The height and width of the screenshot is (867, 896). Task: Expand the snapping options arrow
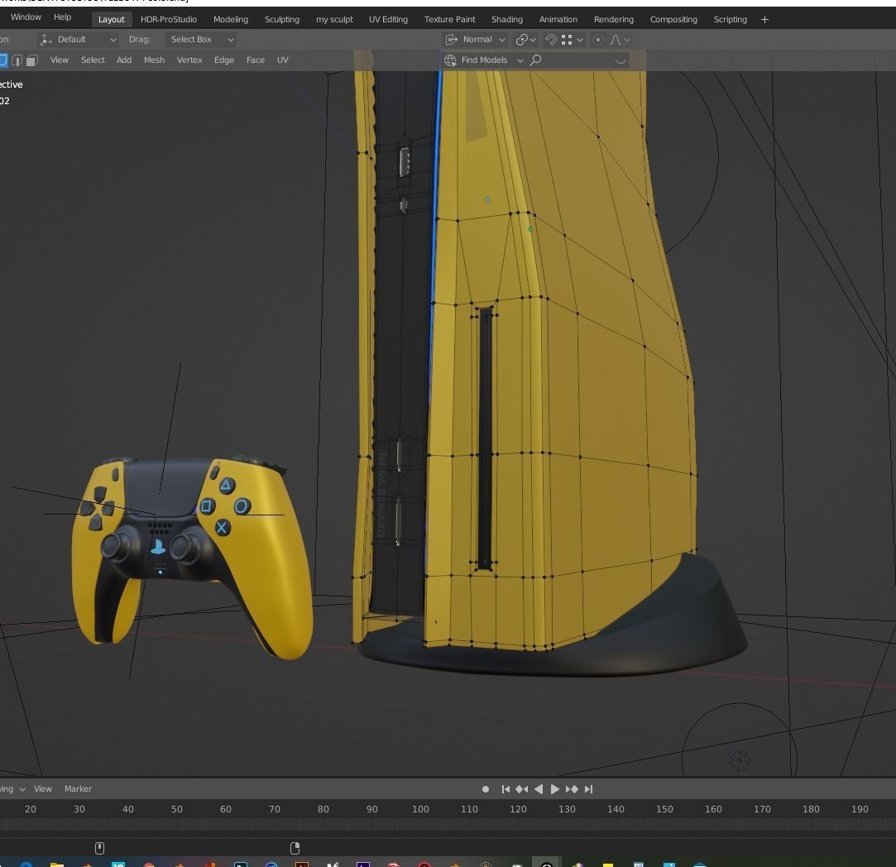pyautogui.click(x=580, y=40)
